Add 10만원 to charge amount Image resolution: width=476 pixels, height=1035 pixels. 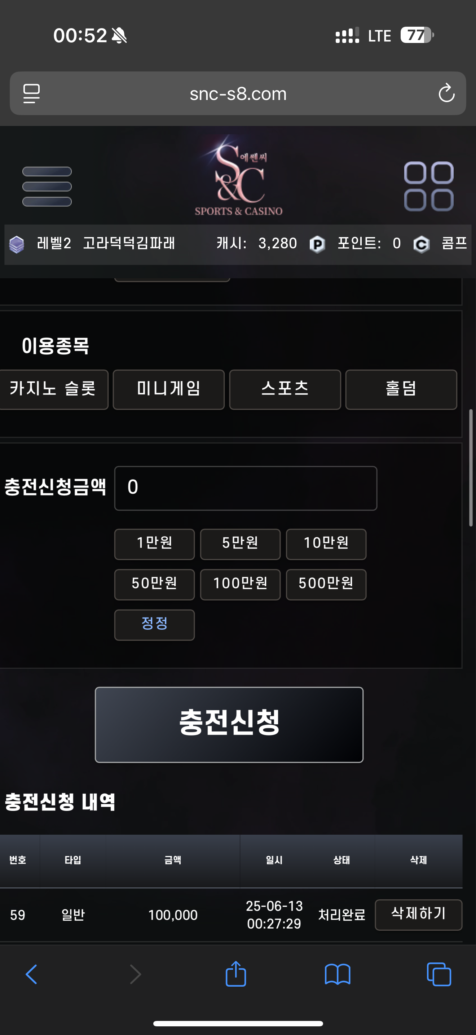326,544
